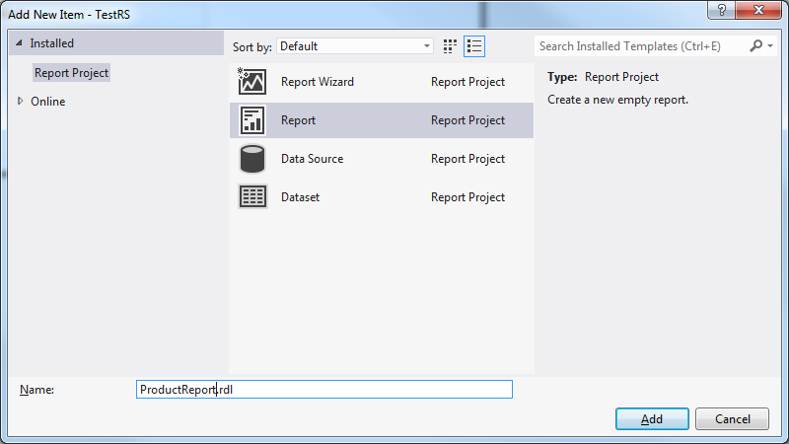Select the Dataset grid icon
The image size is (789, 444).
[253, 197]
